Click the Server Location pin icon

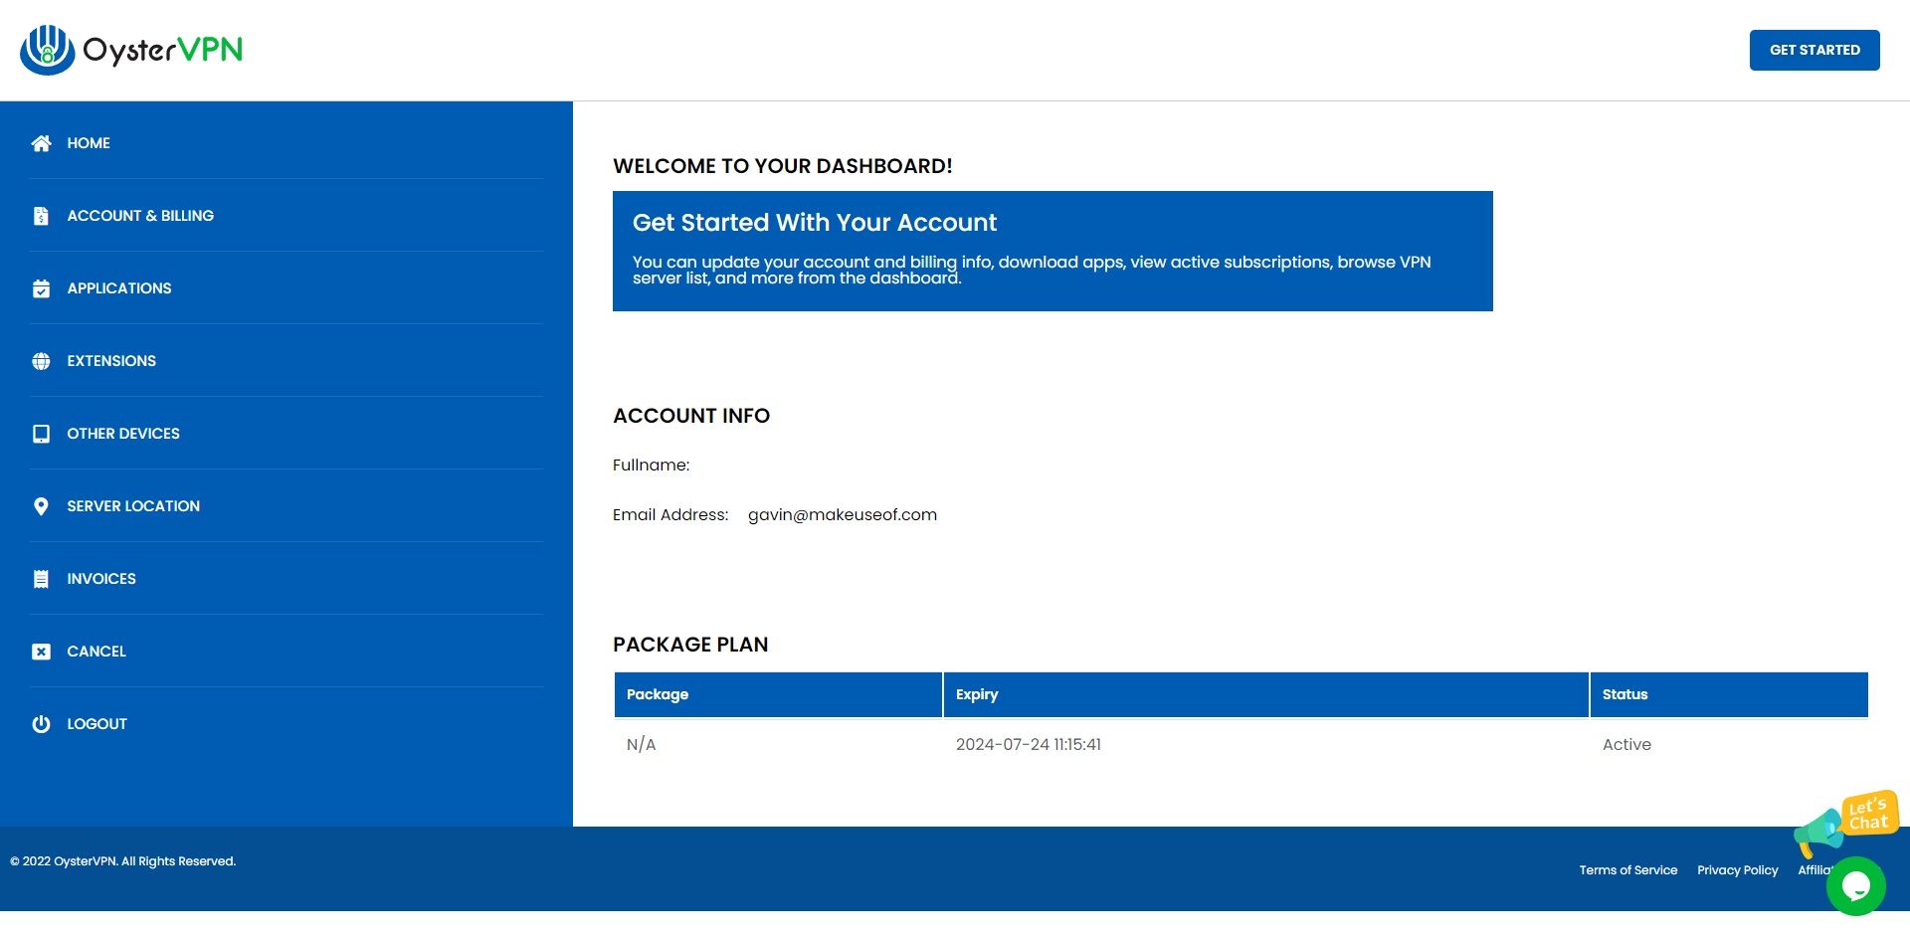(40, 506)
